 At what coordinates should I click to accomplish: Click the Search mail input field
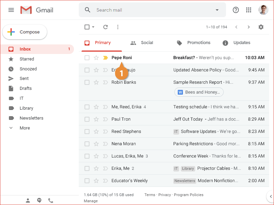[x=137, y=10]
